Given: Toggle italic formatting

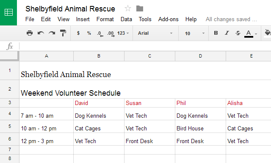Looking at the screenshot, I should (227, 33).
